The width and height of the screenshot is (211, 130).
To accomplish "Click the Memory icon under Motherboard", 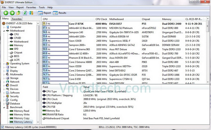I will pos(11,45).
